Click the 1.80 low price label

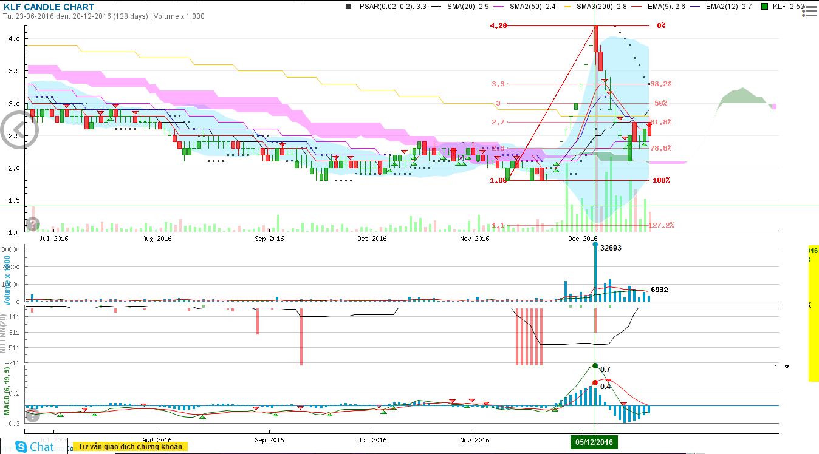tap(498, 180)
